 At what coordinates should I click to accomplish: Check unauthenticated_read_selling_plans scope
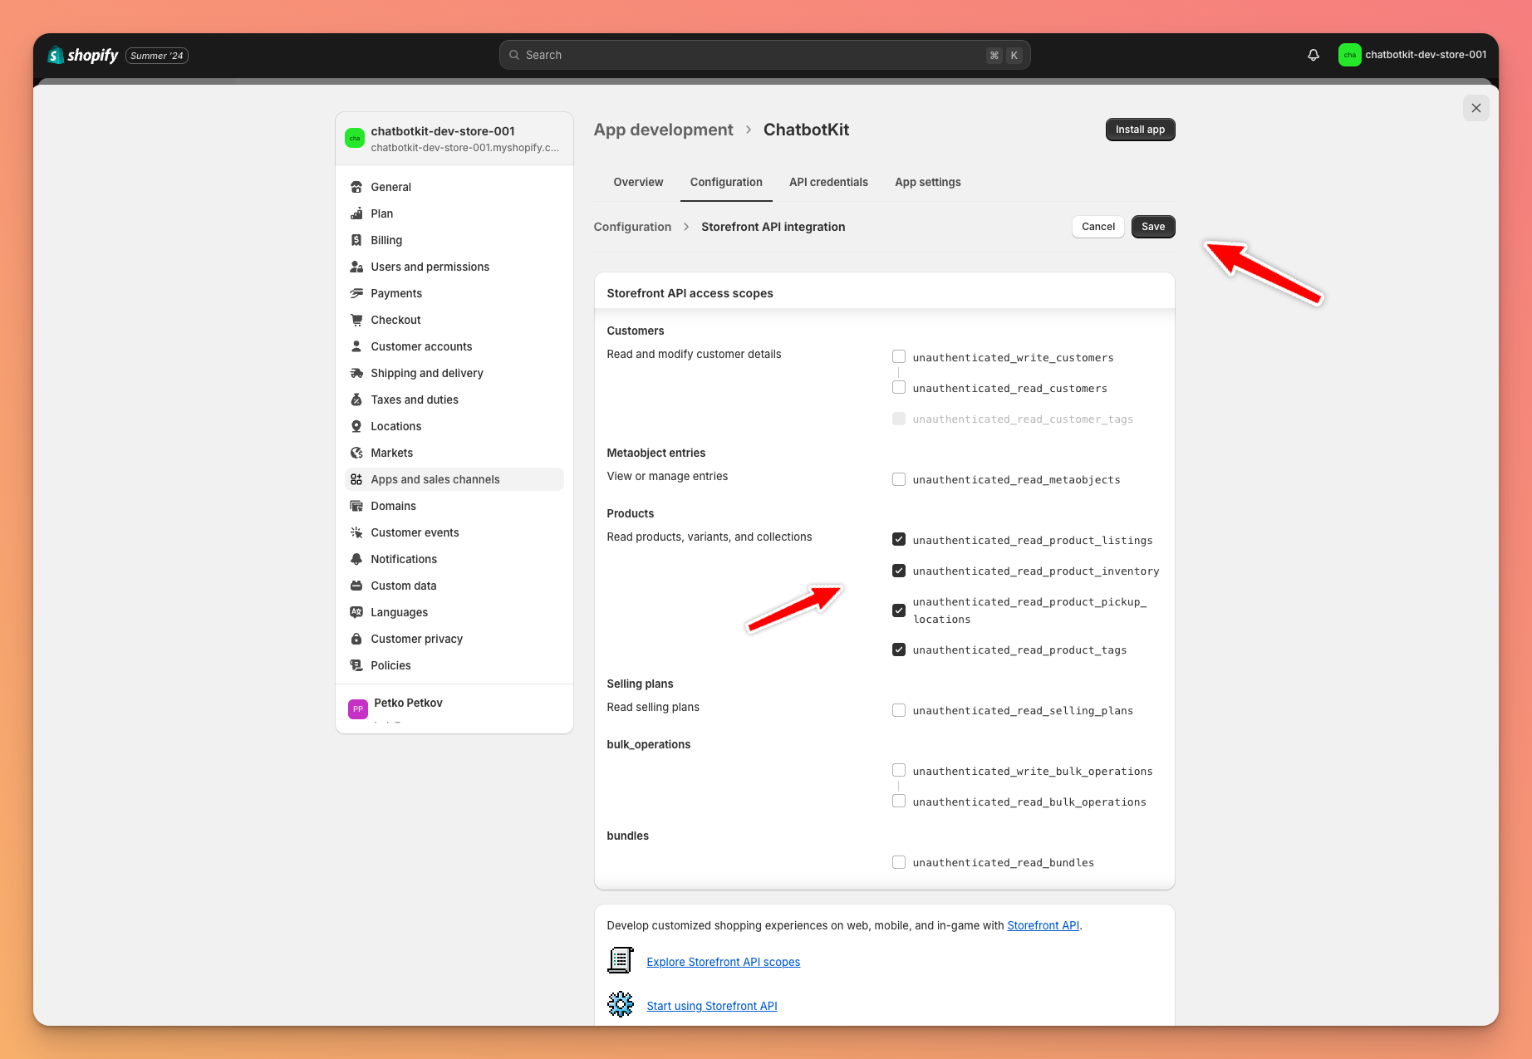click(899, 710)
